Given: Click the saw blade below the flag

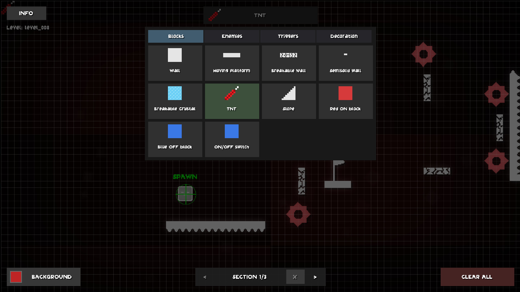Looking at the screenshot, I should (x=298, y=214).
